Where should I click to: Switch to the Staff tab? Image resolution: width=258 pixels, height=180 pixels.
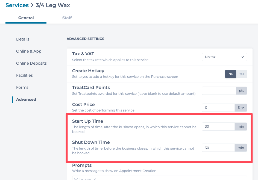point(67,18)
